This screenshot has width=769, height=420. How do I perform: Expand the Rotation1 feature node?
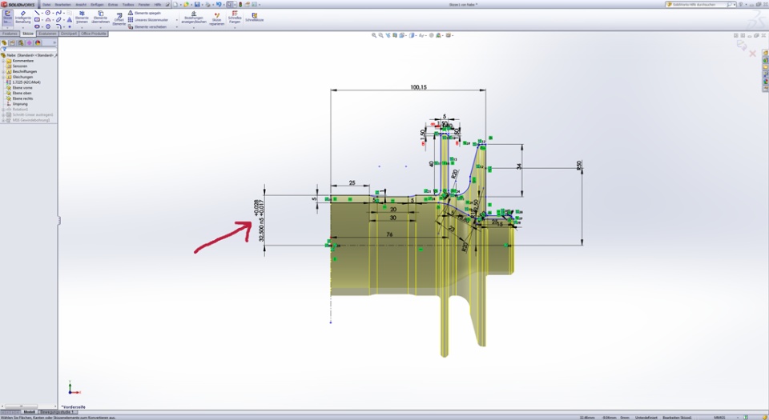(x=3, y=109)
